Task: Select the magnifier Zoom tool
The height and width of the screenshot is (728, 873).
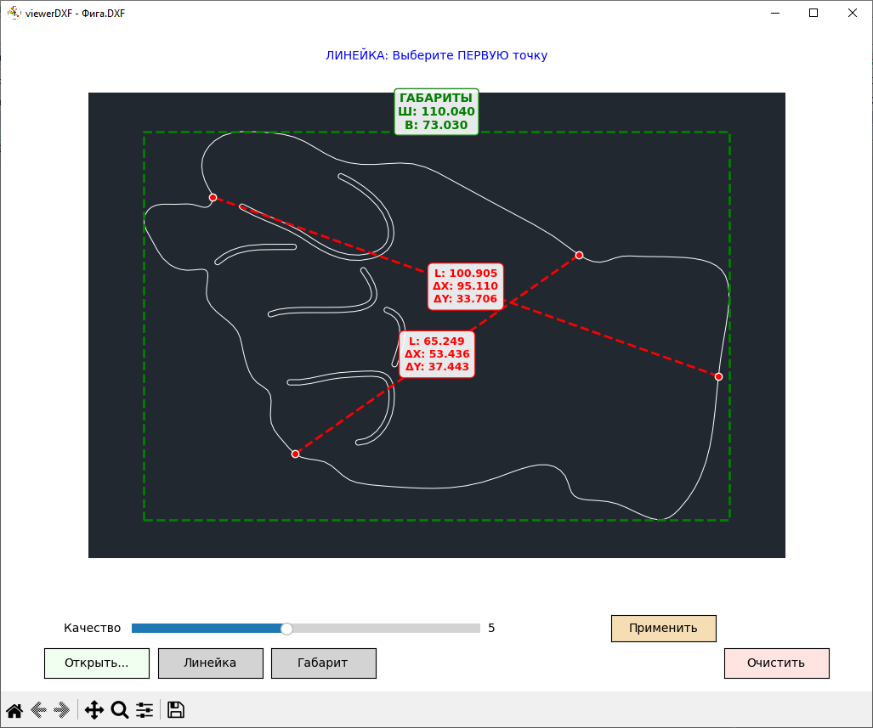Action: pyautogui.click(x=120, y=710)
